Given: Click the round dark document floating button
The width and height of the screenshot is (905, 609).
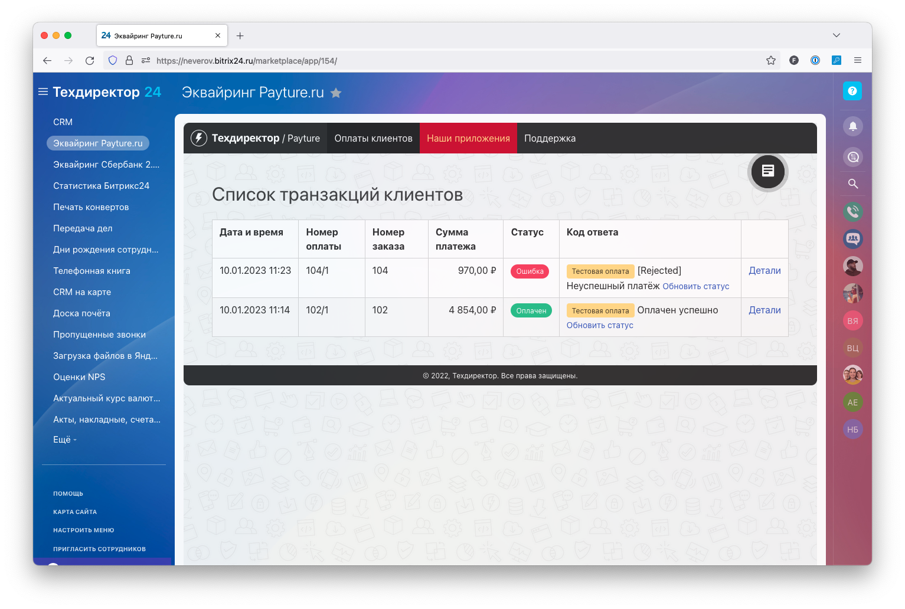Looking at the screenshot, I should 768,171.
